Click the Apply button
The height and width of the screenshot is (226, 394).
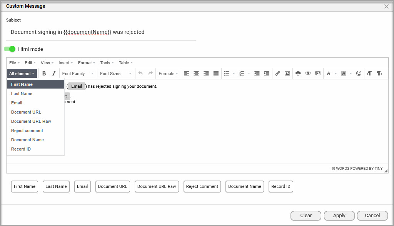tap(339, 216)
